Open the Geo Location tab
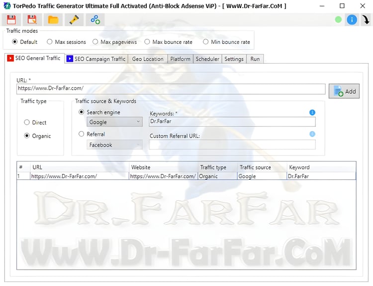 point(148,59)
